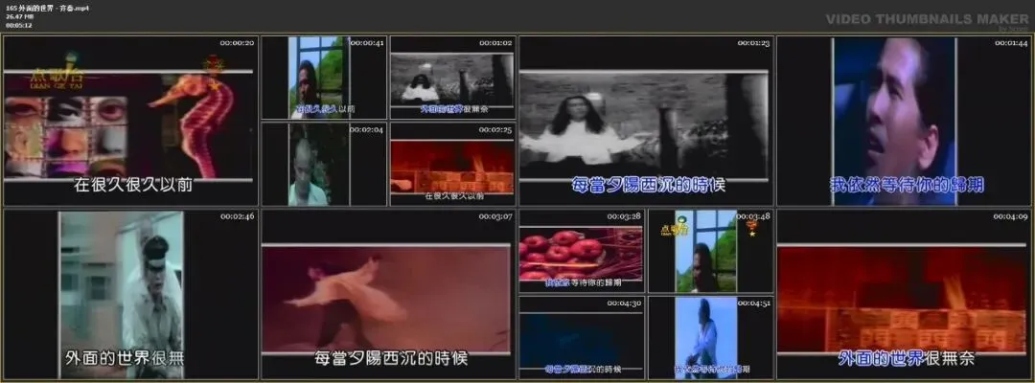Click the total duration text '00:05:12'
The image size is (1035, 383).
coord(18,25)
